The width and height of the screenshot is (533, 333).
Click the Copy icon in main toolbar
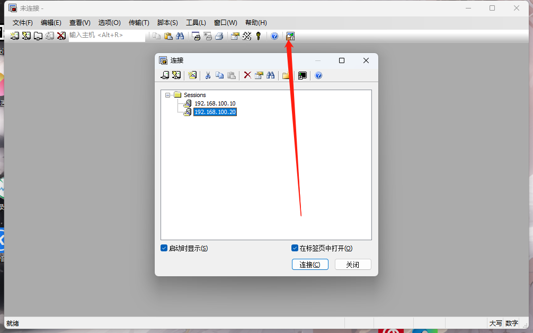[156, 36]
